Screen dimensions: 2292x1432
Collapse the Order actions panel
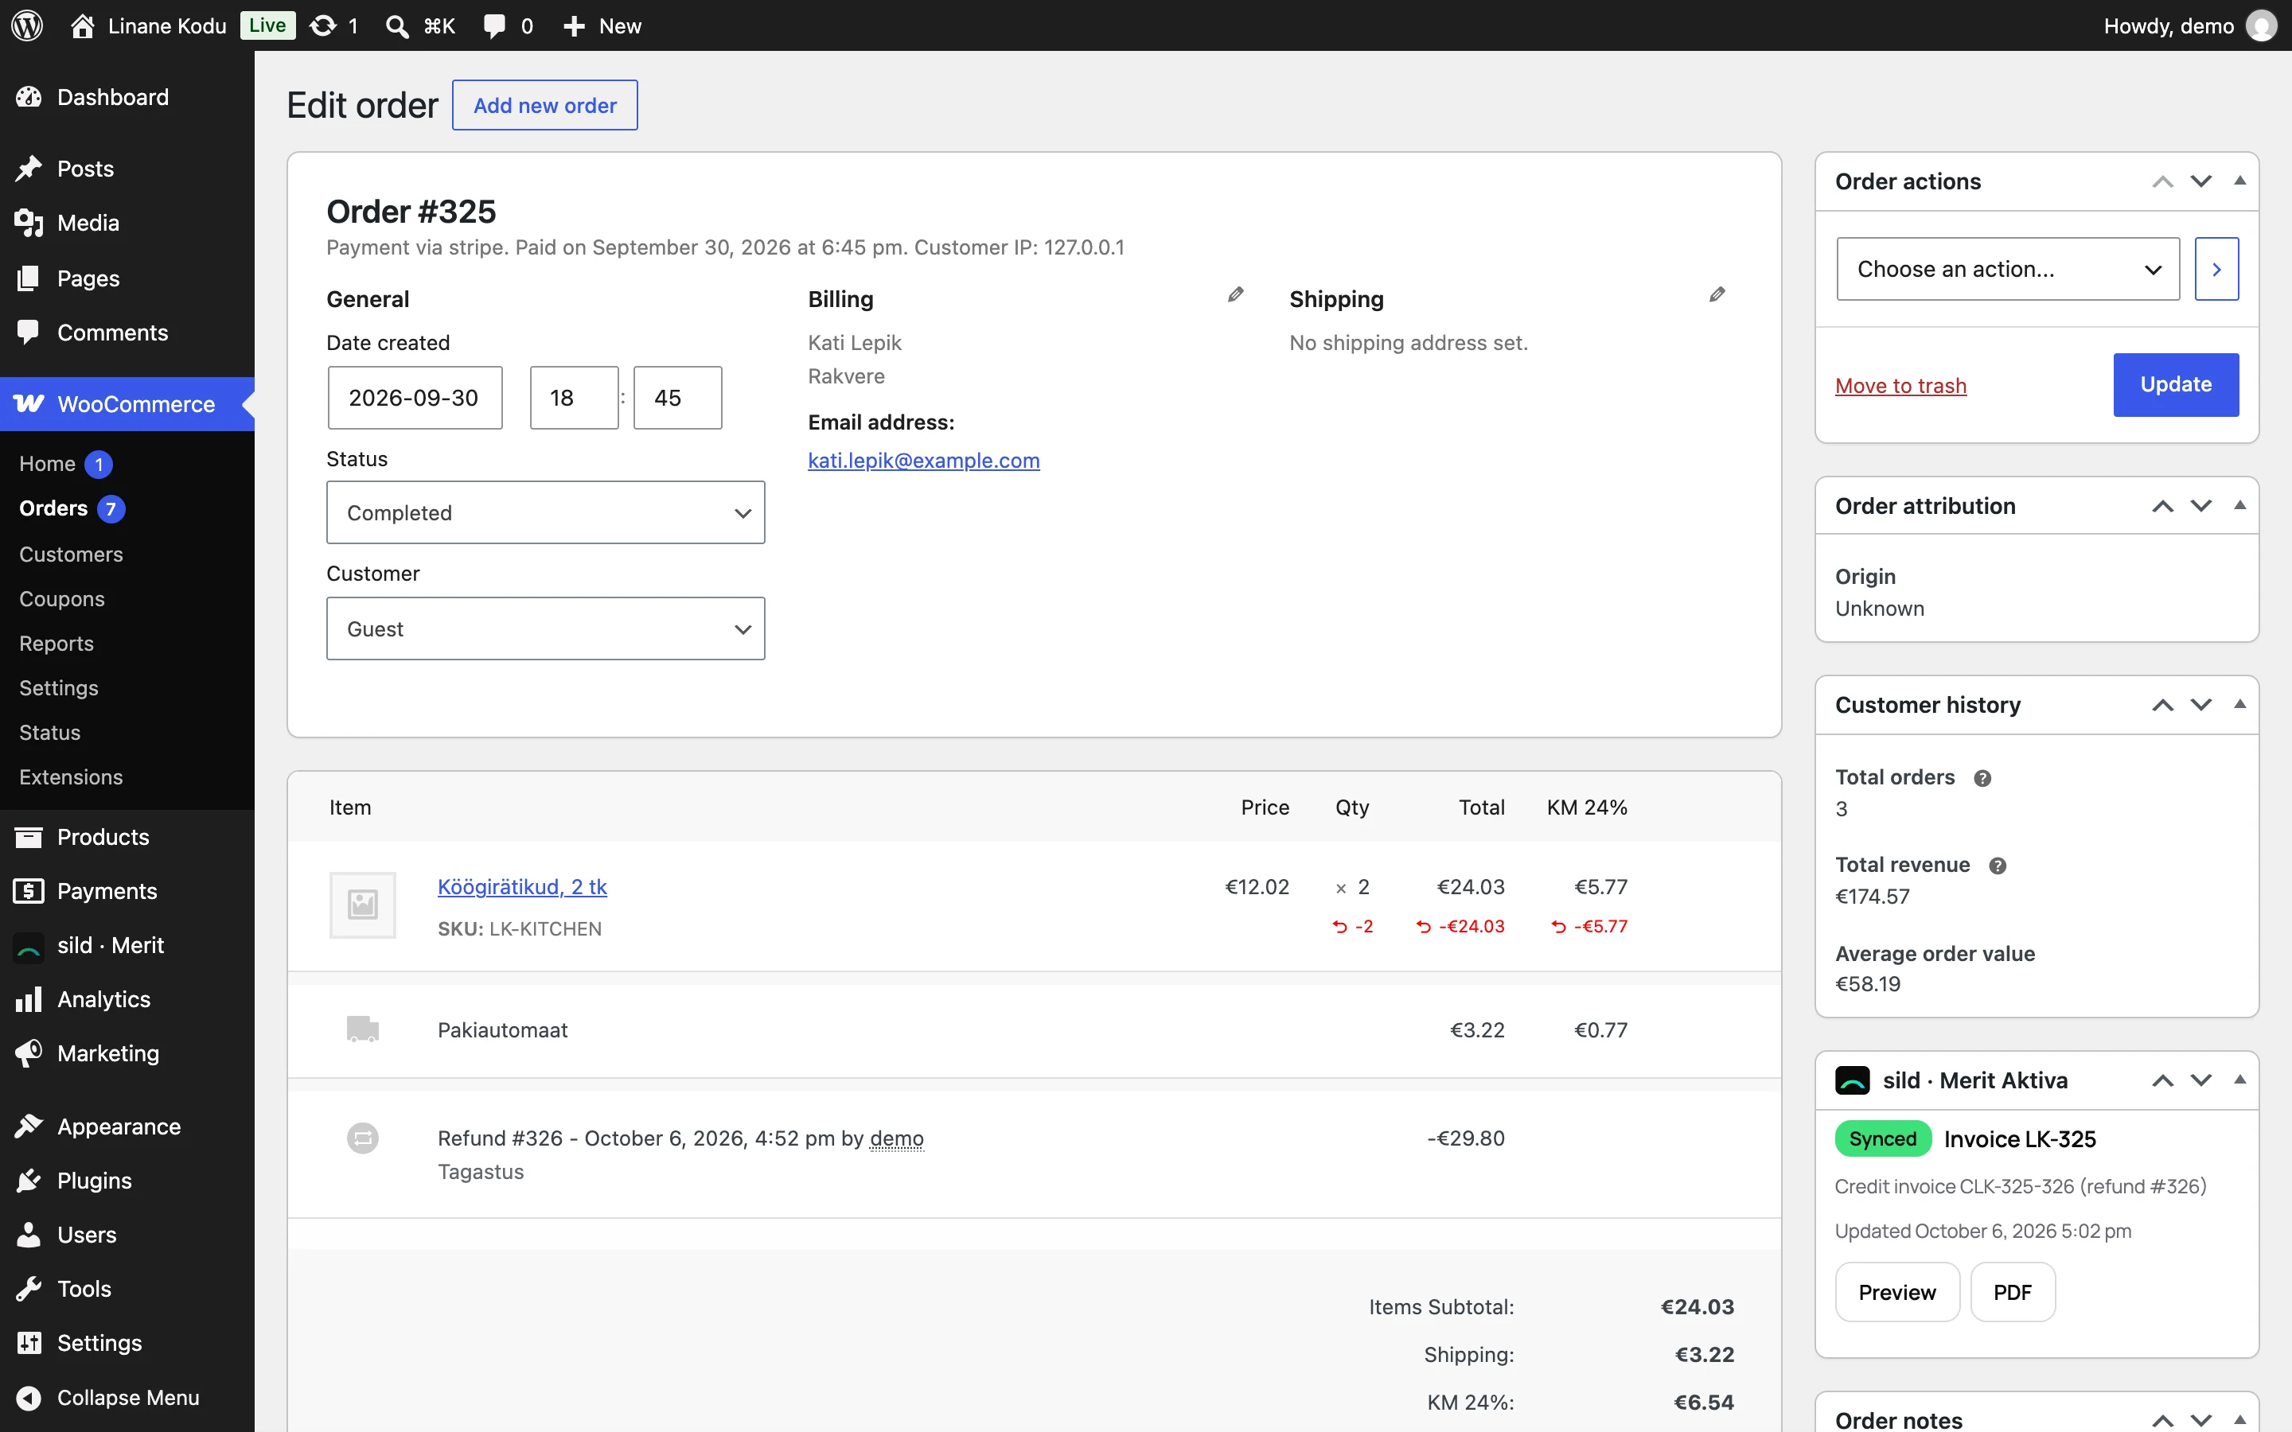pyautogui.click(x=2240, y=181)
